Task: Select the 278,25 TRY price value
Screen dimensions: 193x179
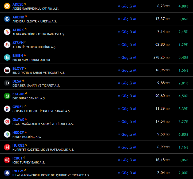Action: (x=162, y=57)
